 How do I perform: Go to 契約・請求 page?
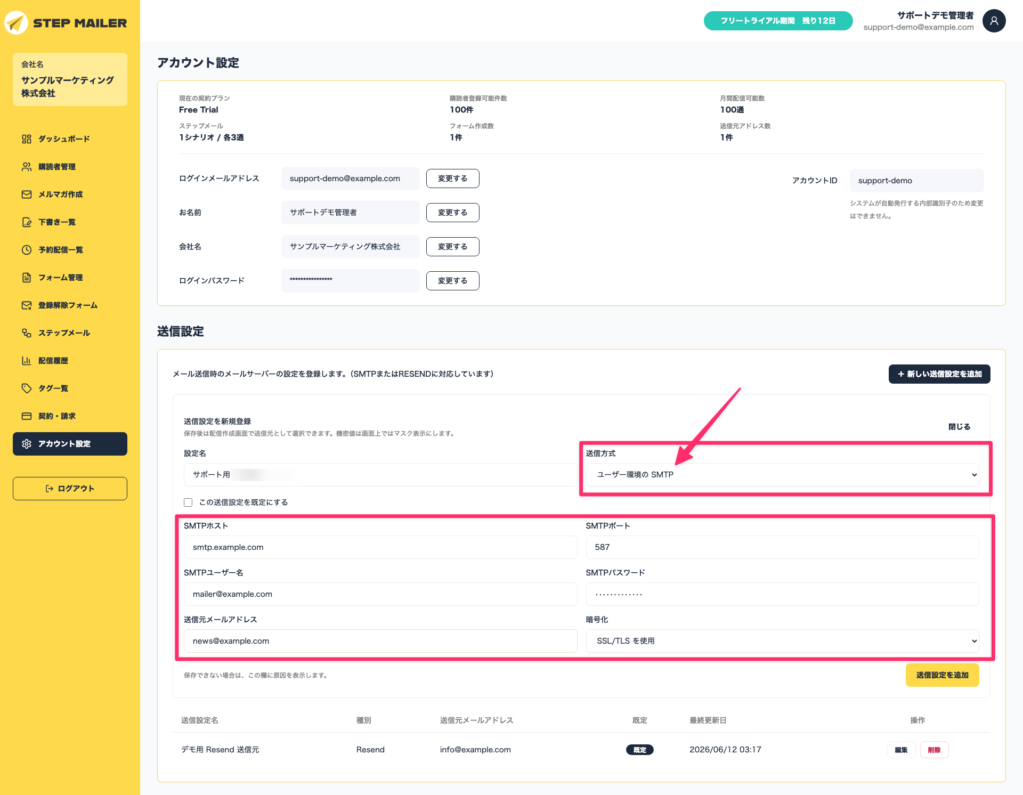click(70, 416)
